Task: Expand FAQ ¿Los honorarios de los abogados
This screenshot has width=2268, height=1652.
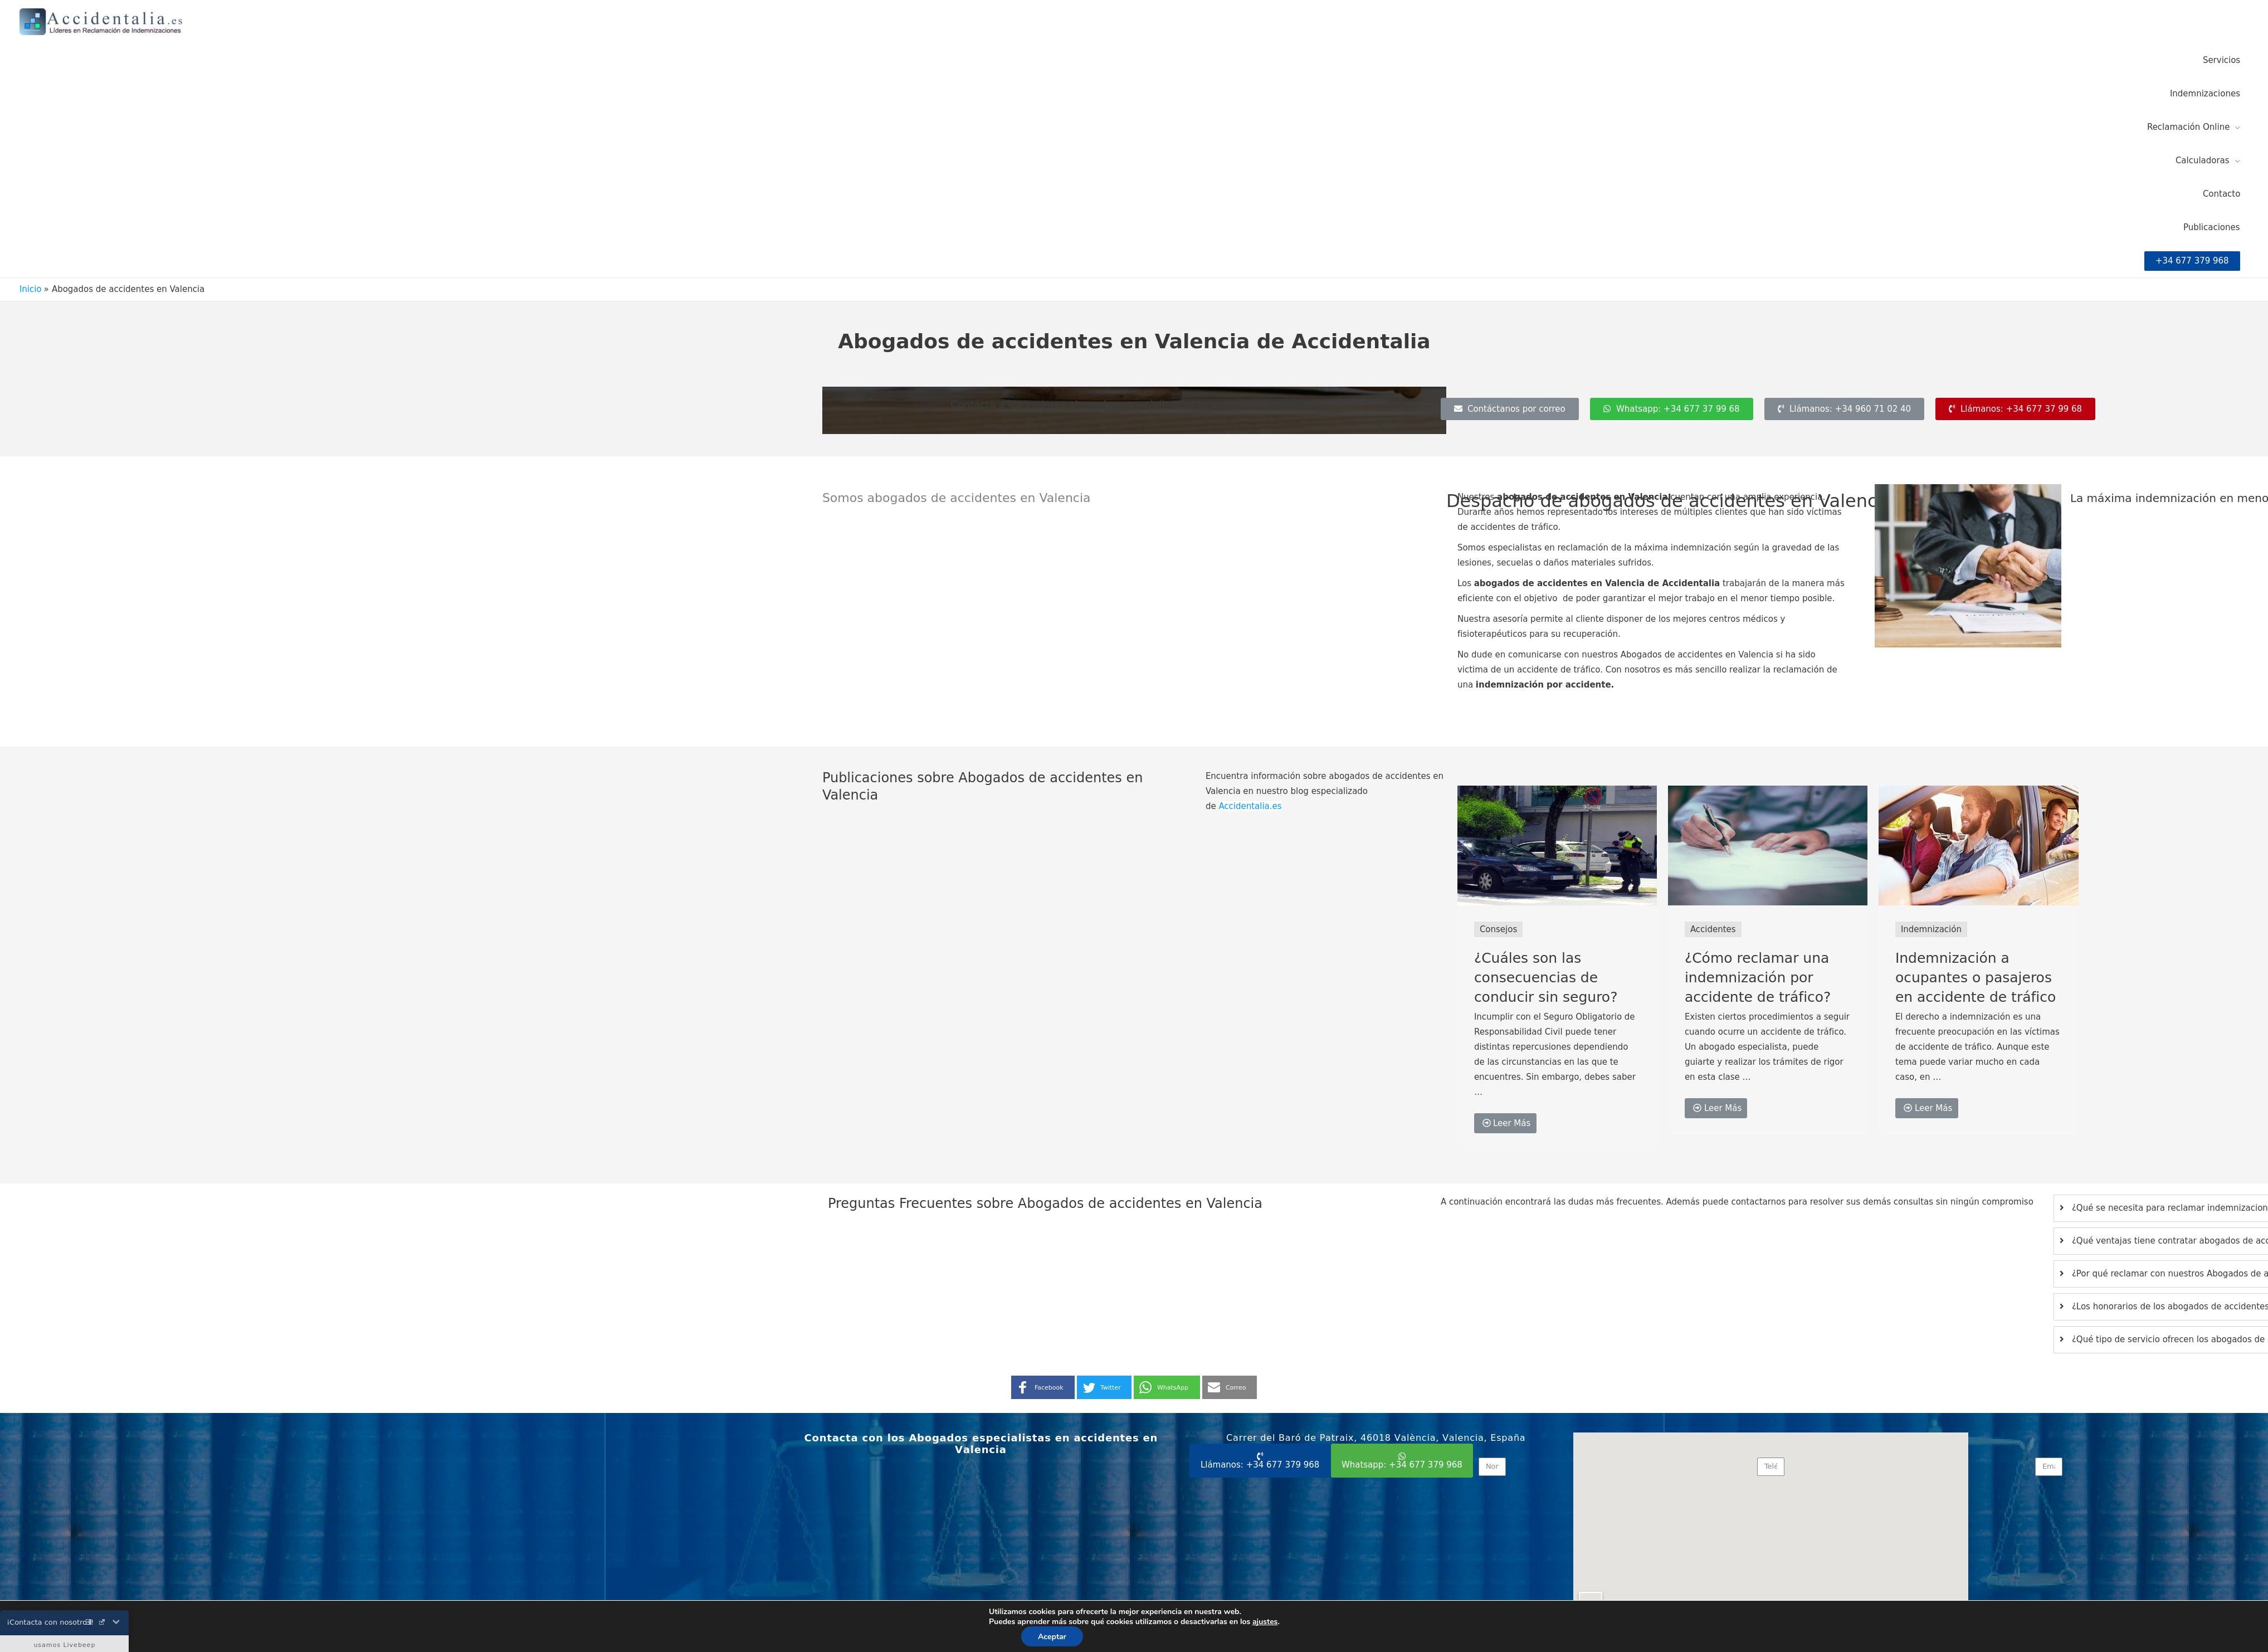Action: (x=2160, y=1306)
